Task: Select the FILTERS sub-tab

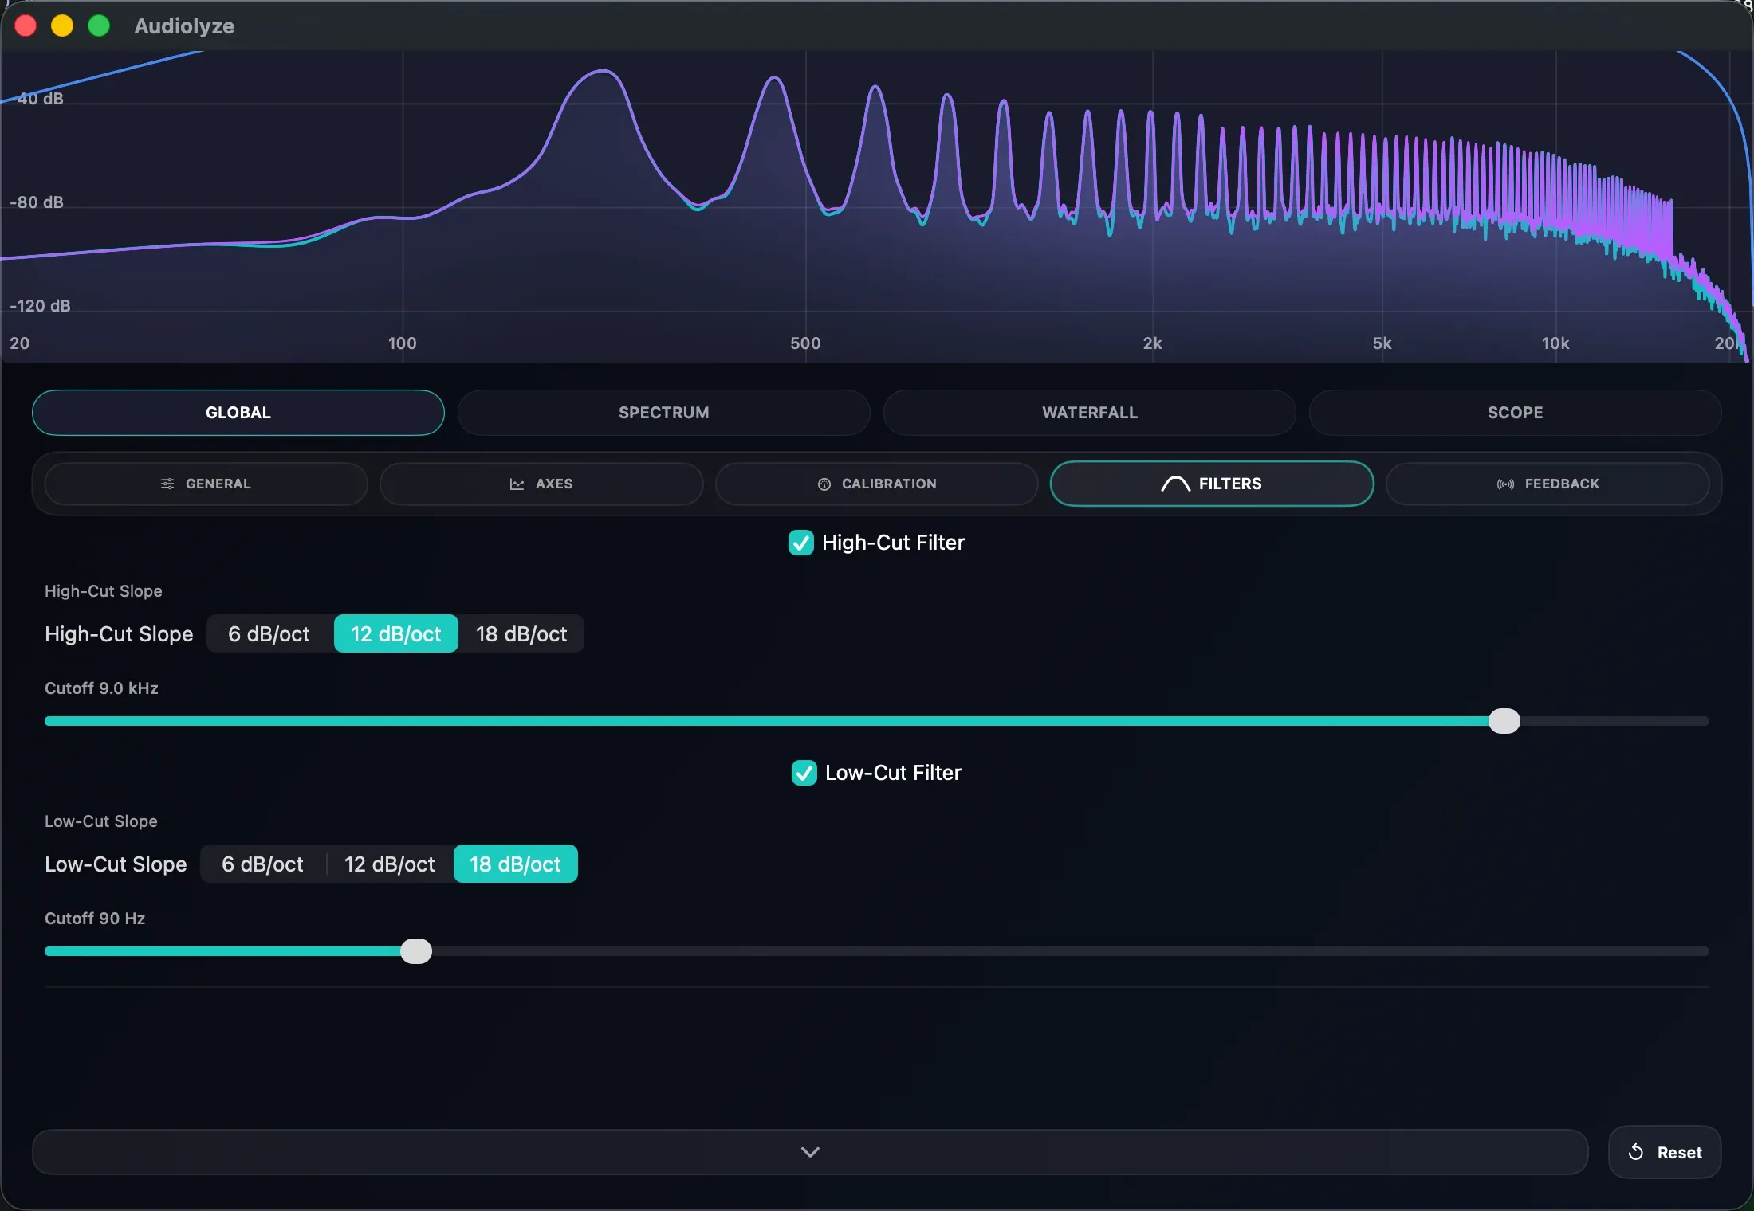Action: pyautogui.click(x=1212, y=484)
